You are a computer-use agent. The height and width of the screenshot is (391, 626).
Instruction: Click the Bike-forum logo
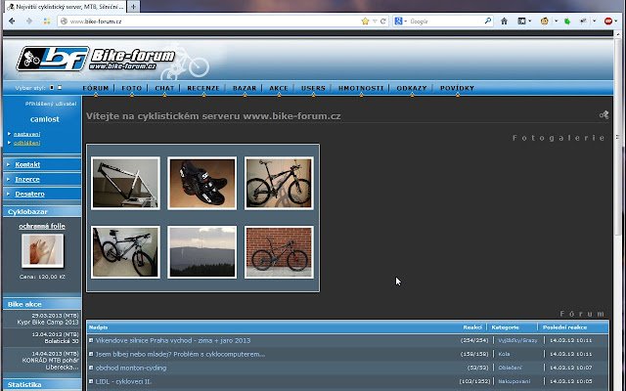[96, 59]
